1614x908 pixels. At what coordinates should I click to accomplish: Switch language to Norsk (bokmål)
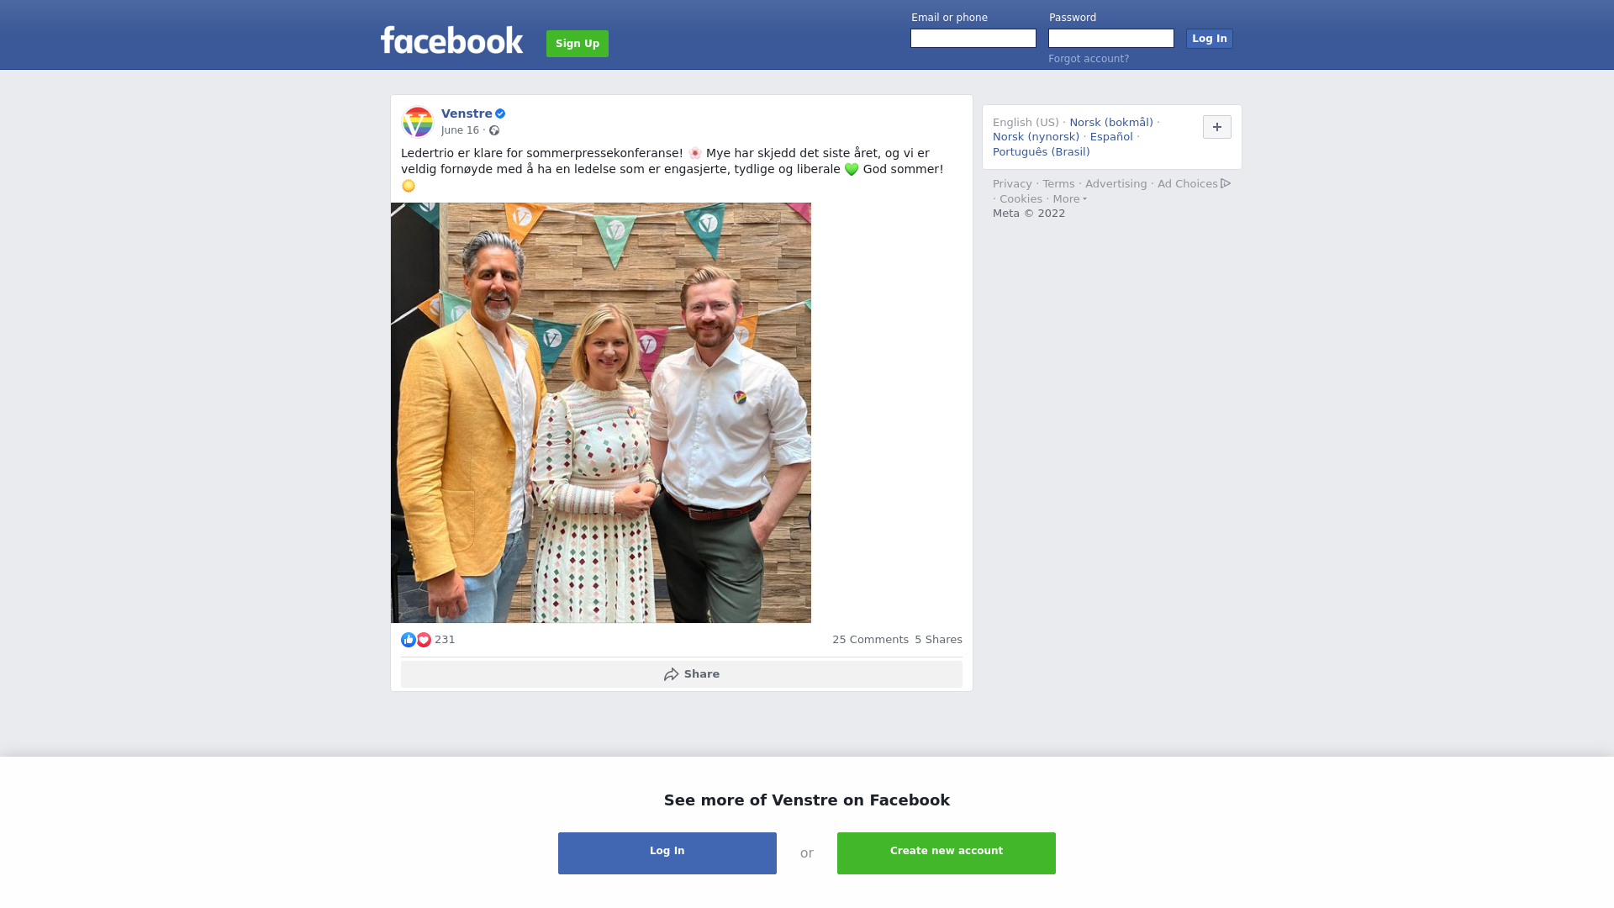coord(1111,123)
